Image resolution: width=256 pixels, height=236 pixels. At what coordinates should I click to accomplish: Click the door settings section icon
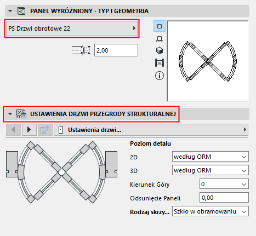(x=21, y=114)
